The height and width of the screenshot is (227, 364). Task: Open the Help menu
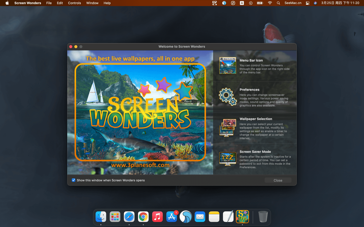point(107,3)
